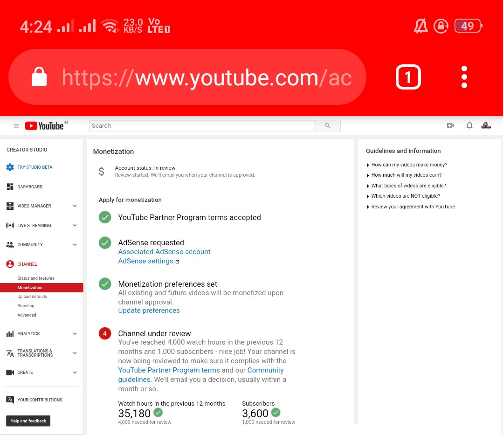Click the external link icon after AdSense settings
This screenshot has height=435, width=503.
[x=178, y=262]
